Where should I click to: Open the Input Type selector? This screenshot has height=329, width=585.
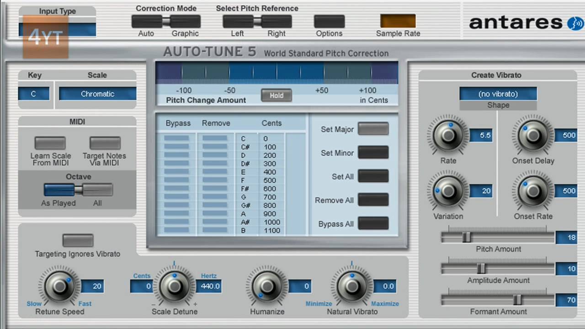[58, 29]
